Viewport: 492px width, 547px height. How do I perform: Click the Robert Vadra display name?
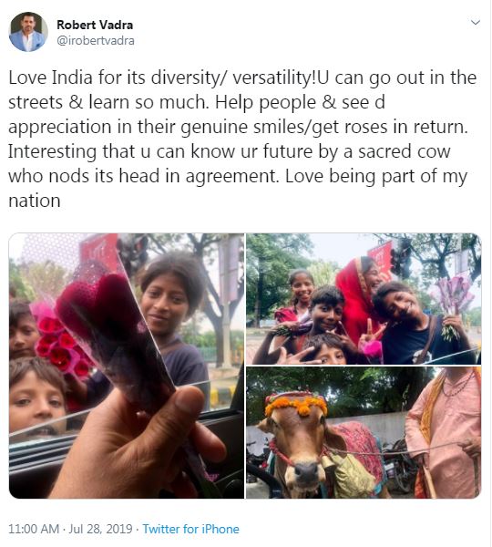click(x=95, y=25)
